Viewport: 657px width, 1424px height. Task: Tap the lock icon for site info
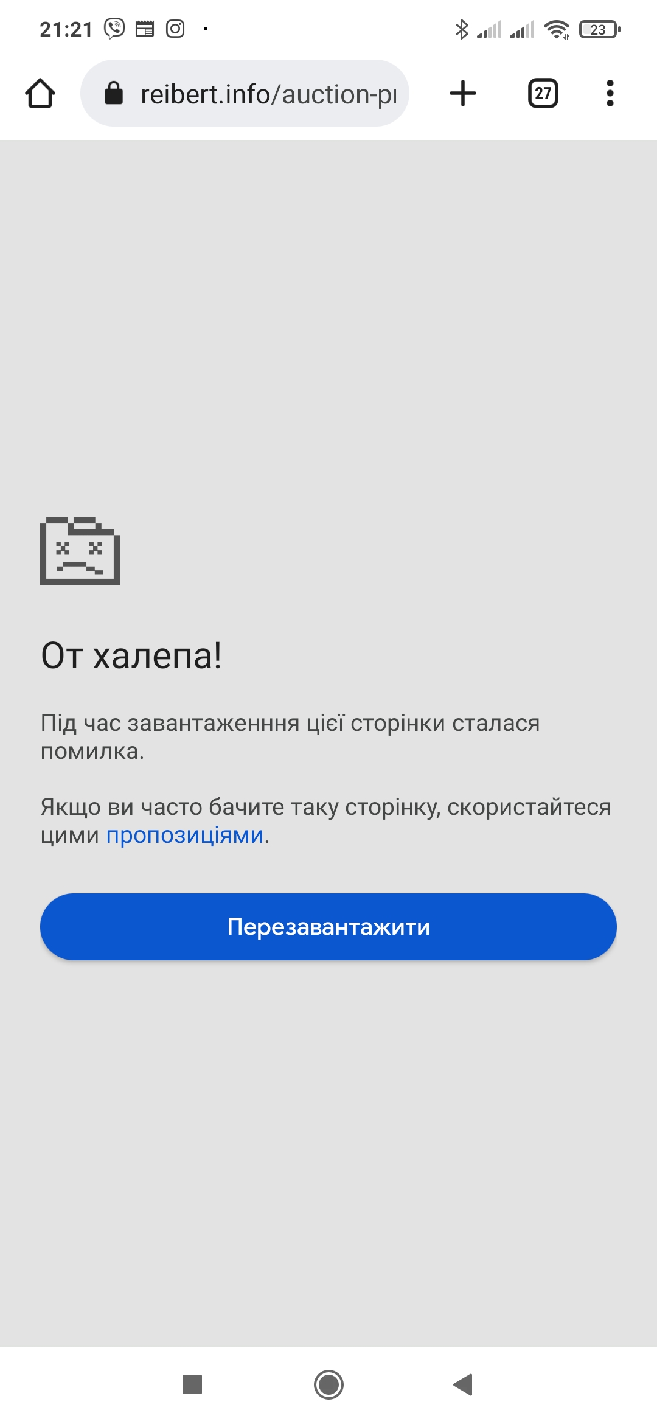(x=114, y=93)
